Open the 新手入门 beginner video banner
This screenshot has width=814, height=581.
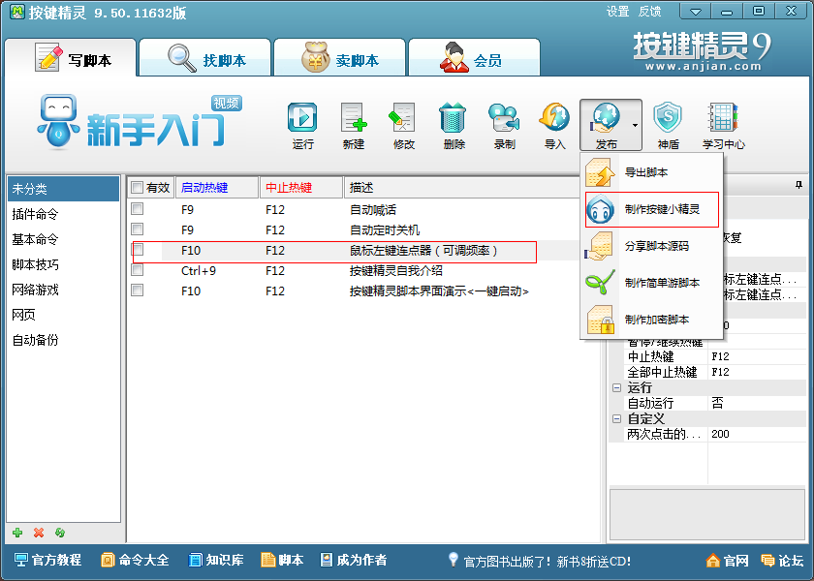141,123
